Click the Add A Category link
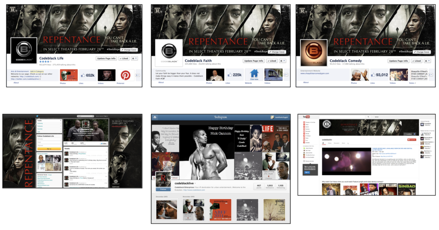Screen dimensions: 439x230 point(37,71)
